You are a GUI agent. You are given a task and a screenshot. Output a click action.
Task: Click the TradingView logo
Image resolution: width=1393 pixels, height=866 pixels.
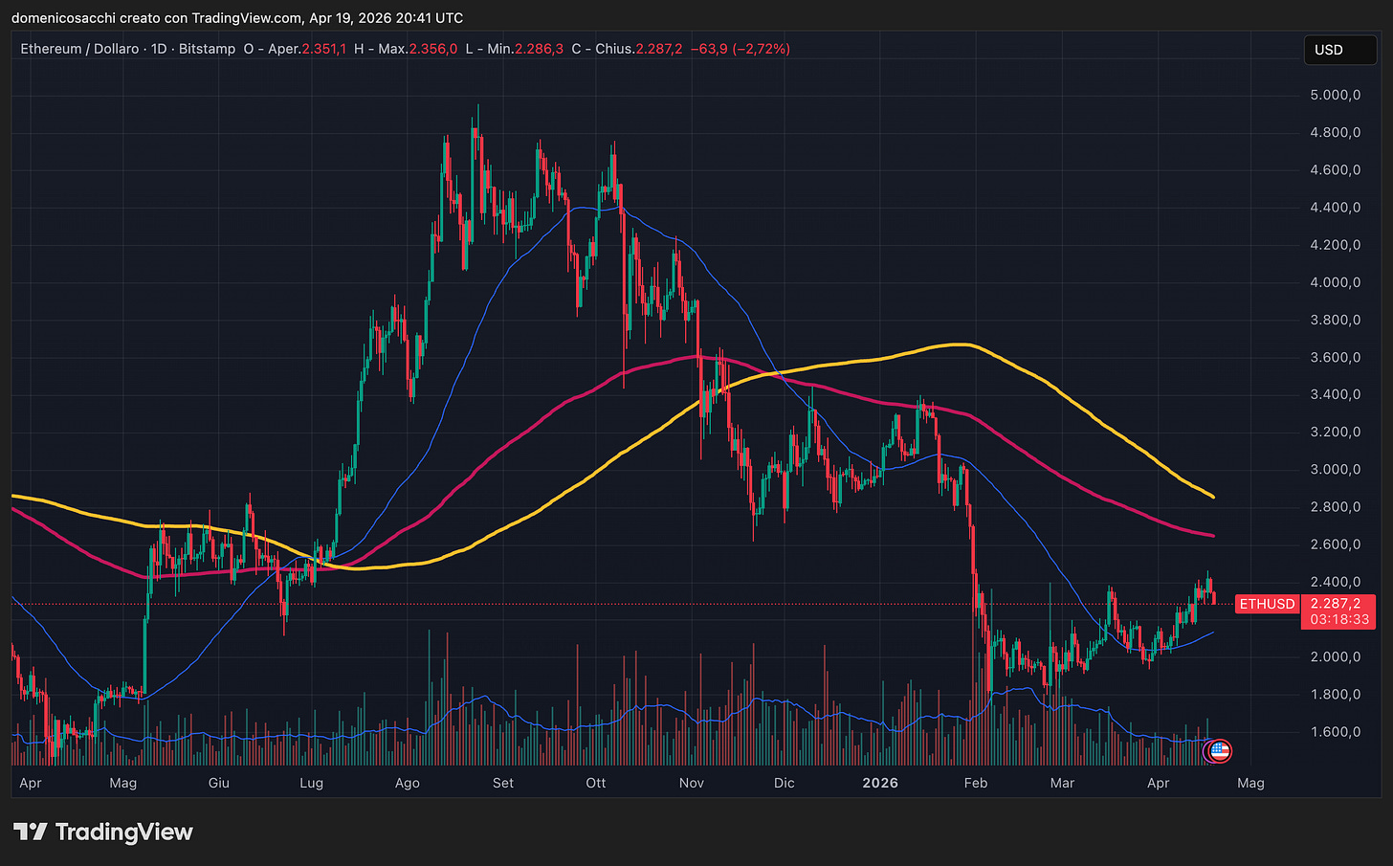click(x=103, y=832)
